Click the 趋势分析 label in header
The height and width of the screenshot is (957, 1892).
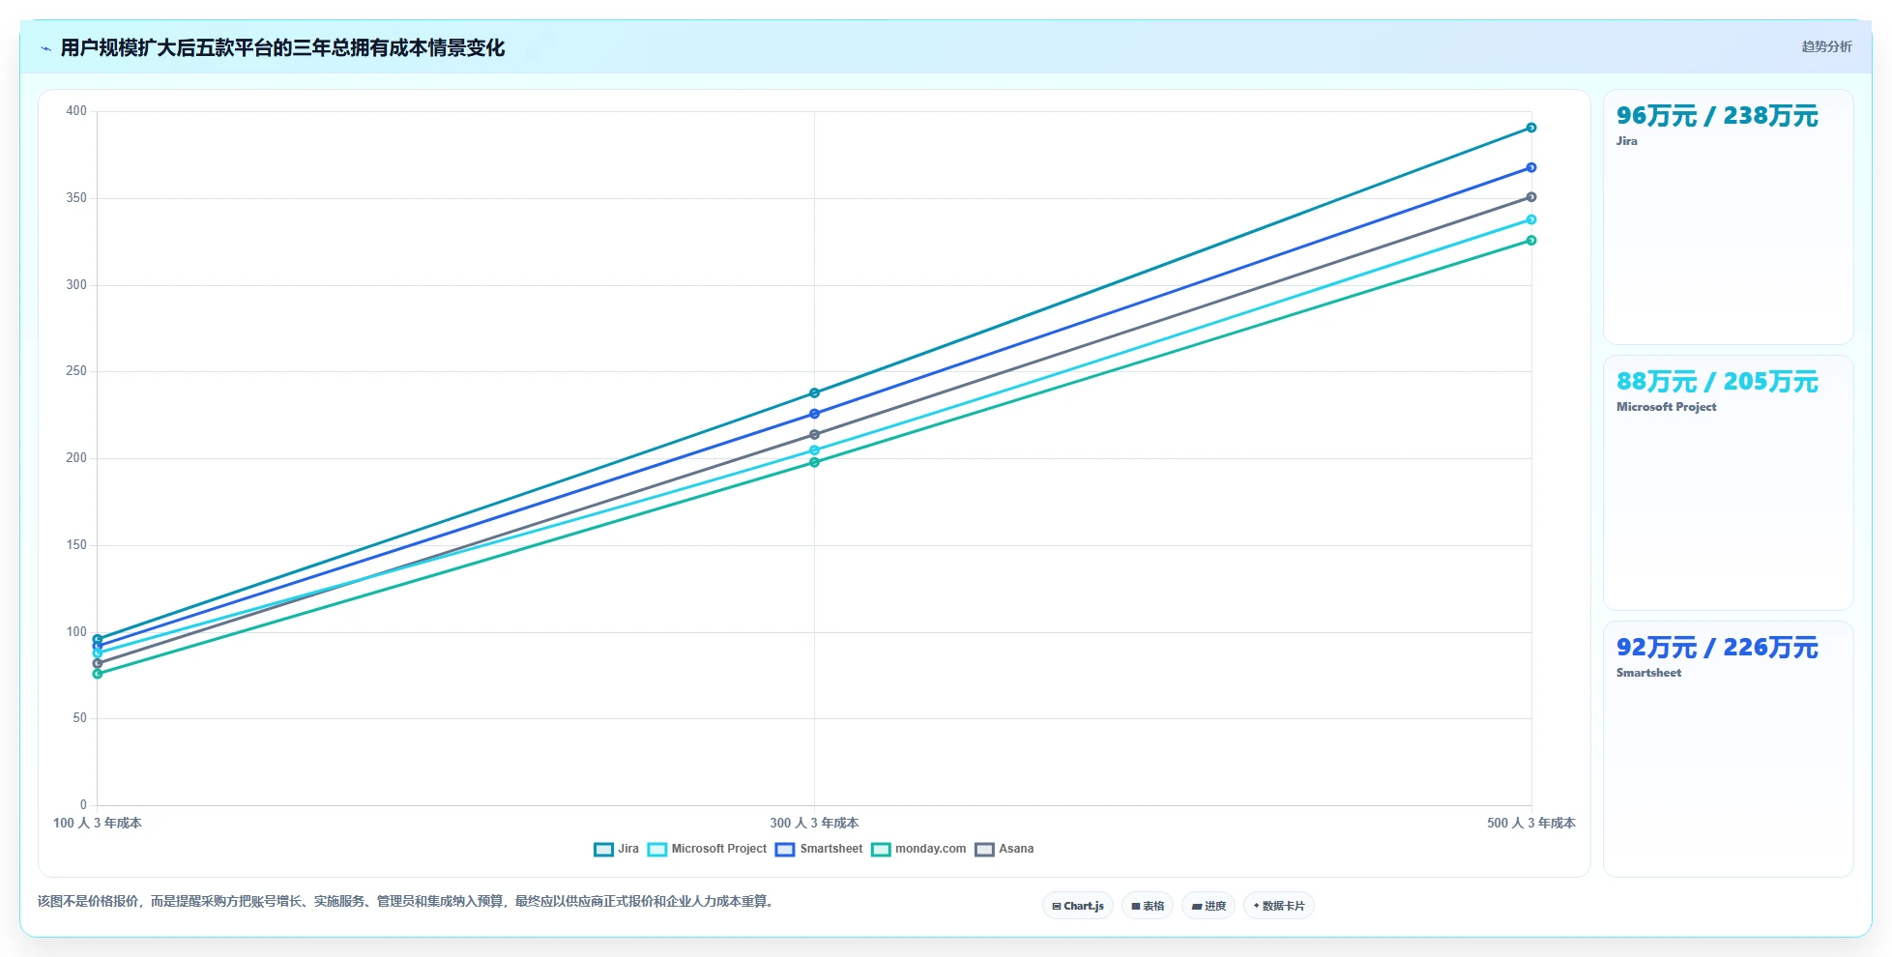[x=1826, y=46]
